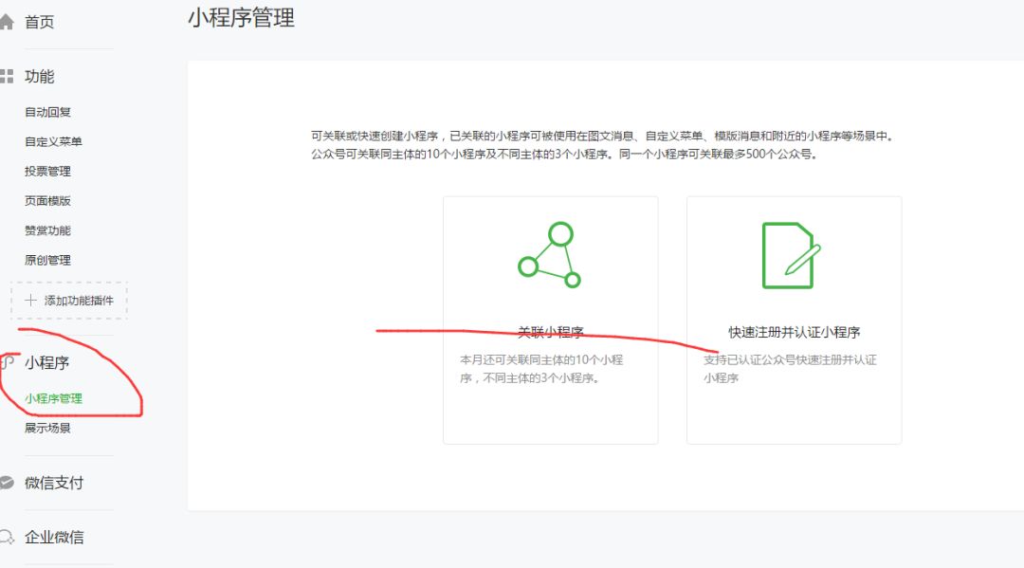Go to 首页 in the sidebar

coord(39,22)
